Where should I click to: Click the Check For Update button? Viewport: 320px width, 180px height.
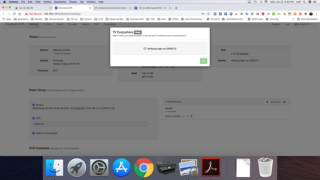click(x=62, y=54)
